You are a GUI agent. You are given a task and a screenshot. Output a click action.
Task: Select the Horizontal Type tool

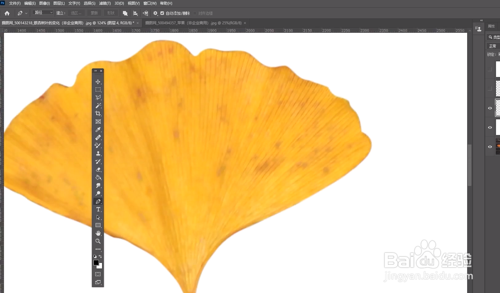[x=98, y=209]
